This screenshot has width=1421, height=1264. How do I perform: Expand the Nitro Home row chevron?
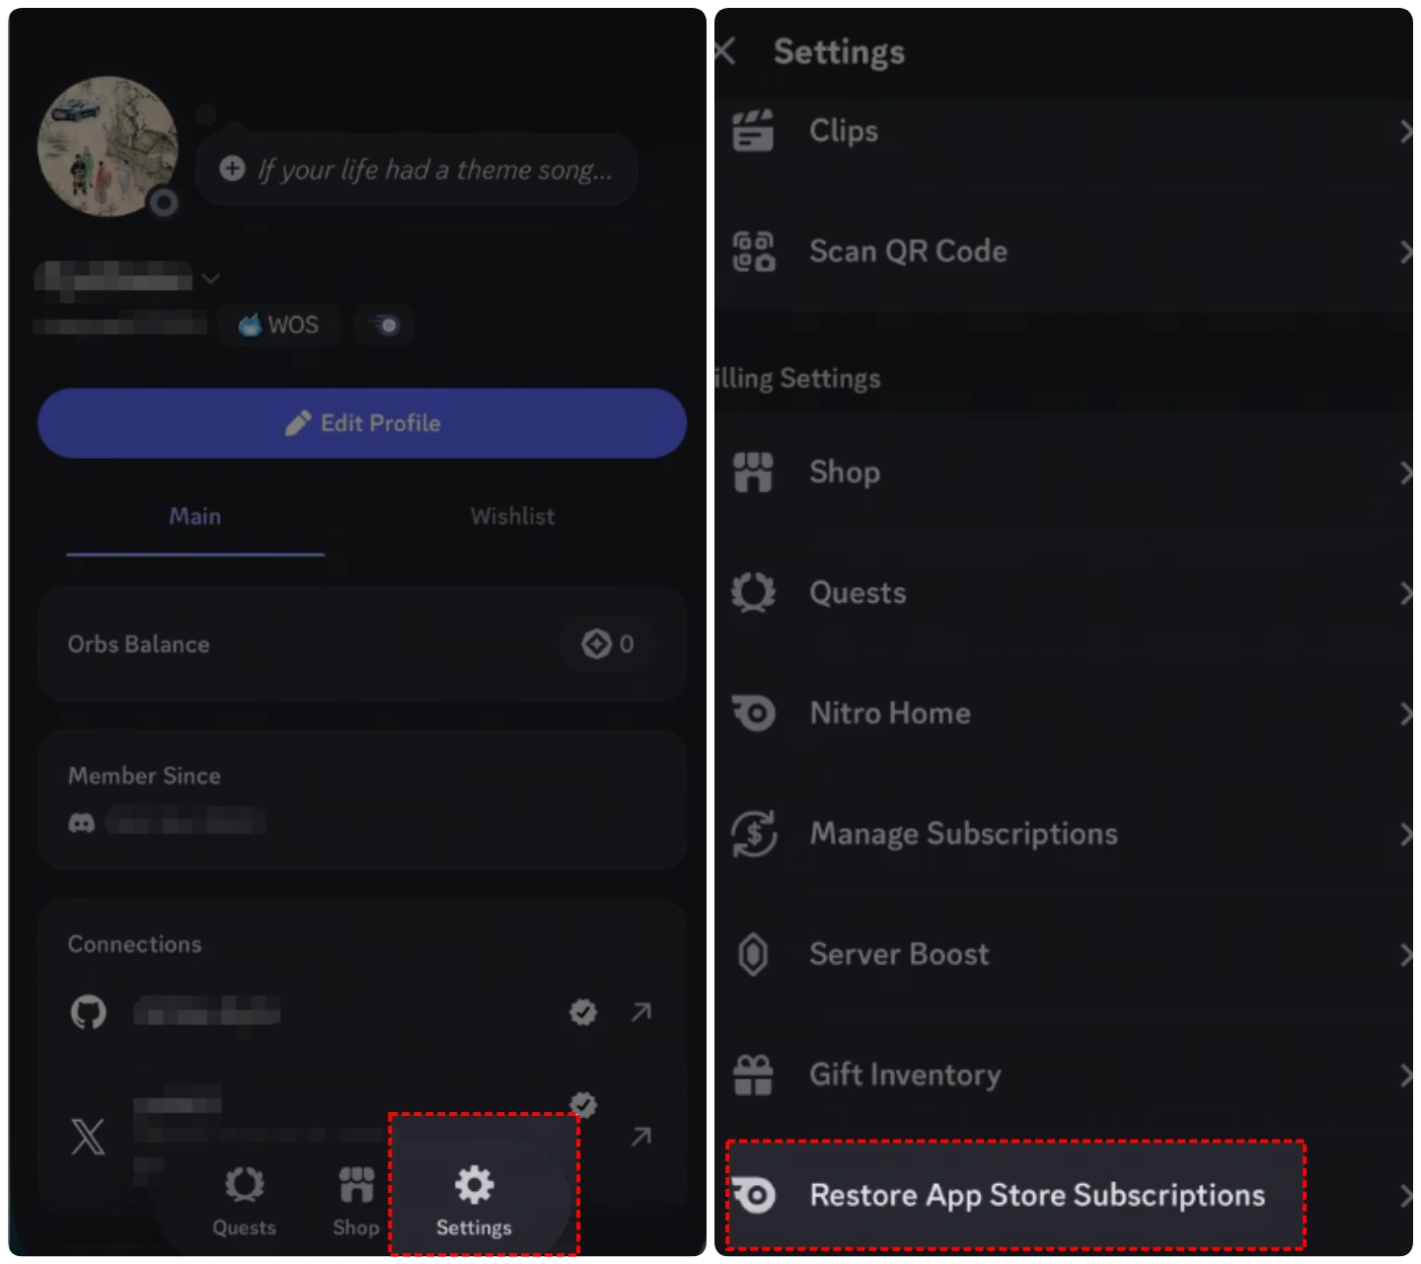[x=1405, y=713]
